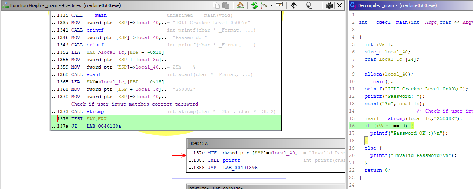Click the Home icon to go to function entry
This screenshot has height=189, width=473.
coord(240,5)
